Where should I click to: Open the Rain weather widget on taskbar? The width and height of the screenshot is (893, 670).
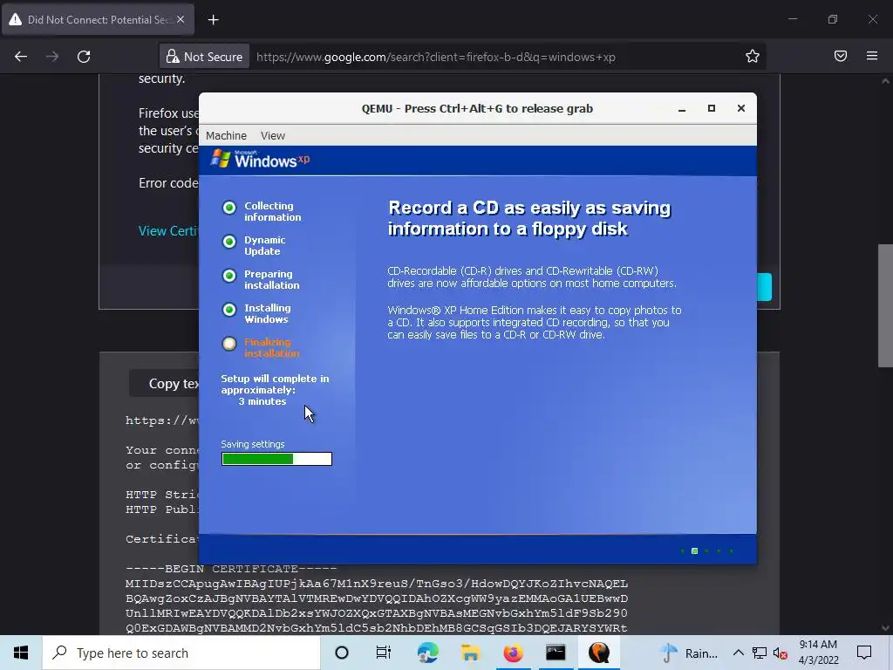click(x=689, y=653)
